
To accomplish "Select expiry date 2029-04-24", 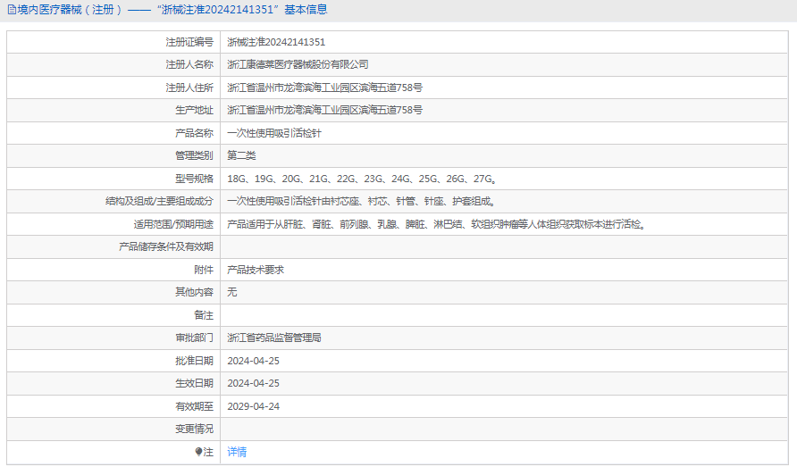I will point(253,406).
